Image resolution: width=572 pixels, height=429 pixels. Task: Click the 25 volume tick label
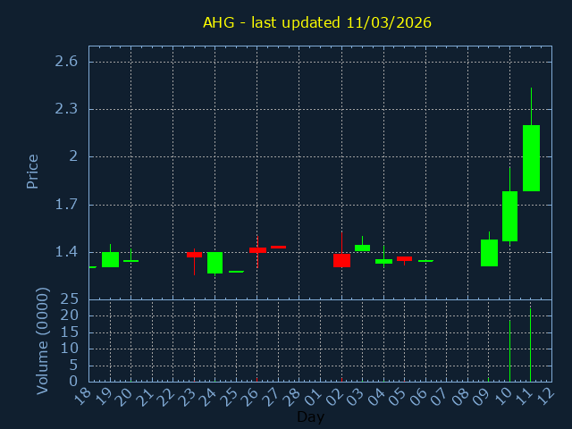70,299
